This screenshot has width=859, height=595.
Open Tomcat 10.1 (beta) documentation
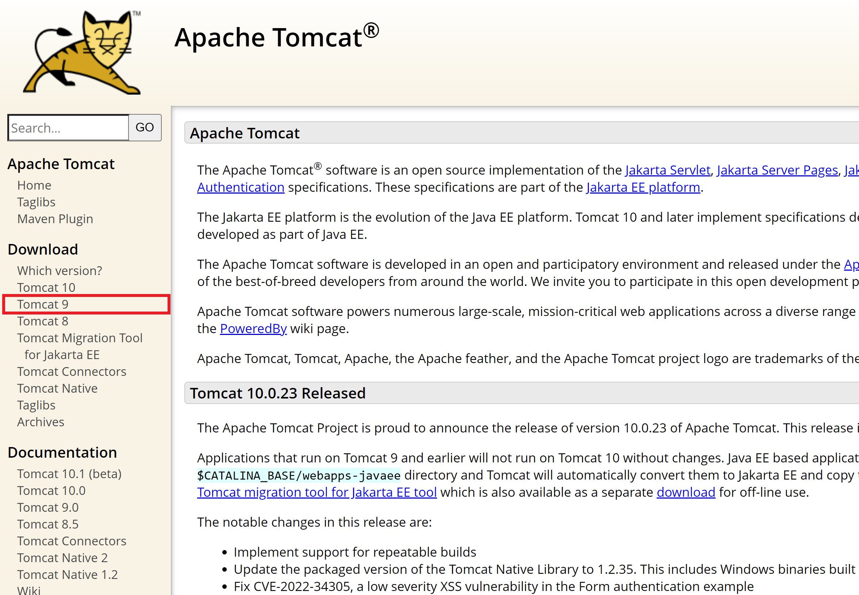(69, 474)
